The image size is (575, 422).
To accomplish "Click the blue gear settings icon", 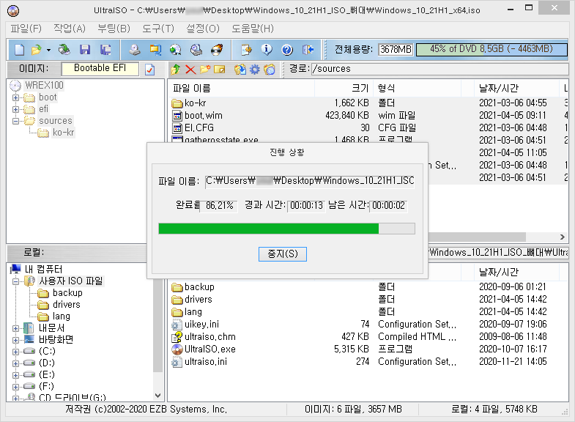I will [254, 69].
